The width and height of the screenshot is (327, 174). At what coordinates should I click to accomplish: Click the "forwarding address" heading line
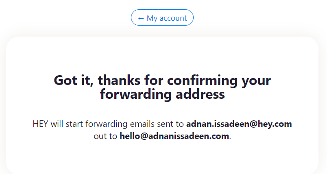162,94
